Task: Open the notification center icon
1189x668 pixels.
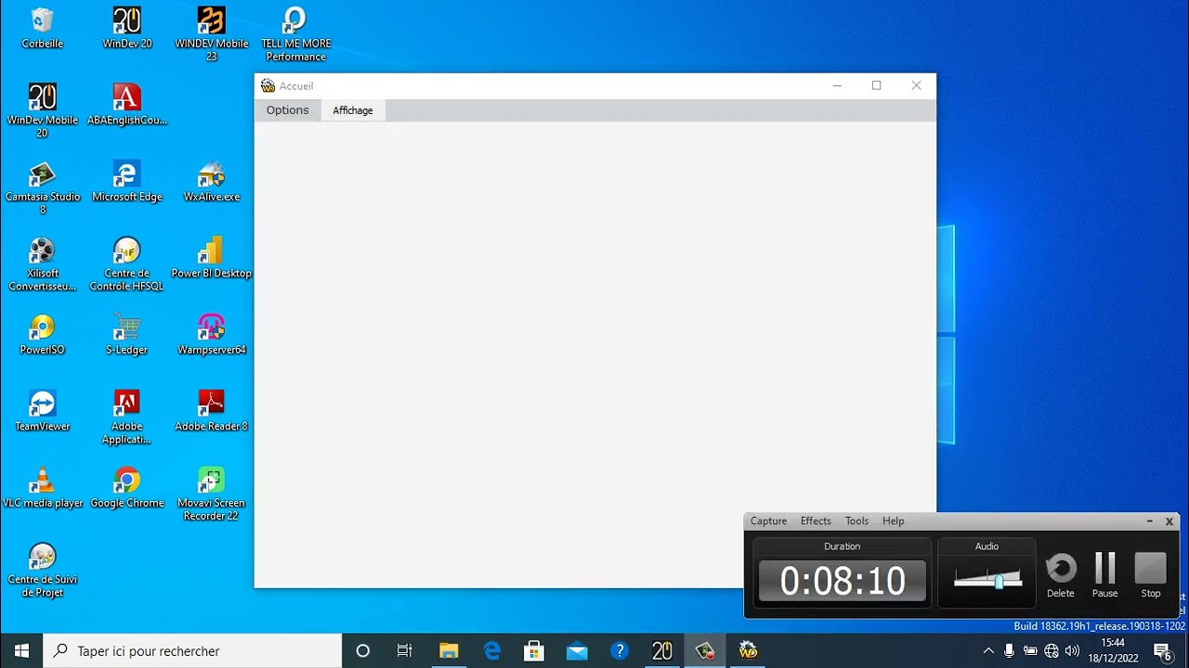Action: [1162, 651]
